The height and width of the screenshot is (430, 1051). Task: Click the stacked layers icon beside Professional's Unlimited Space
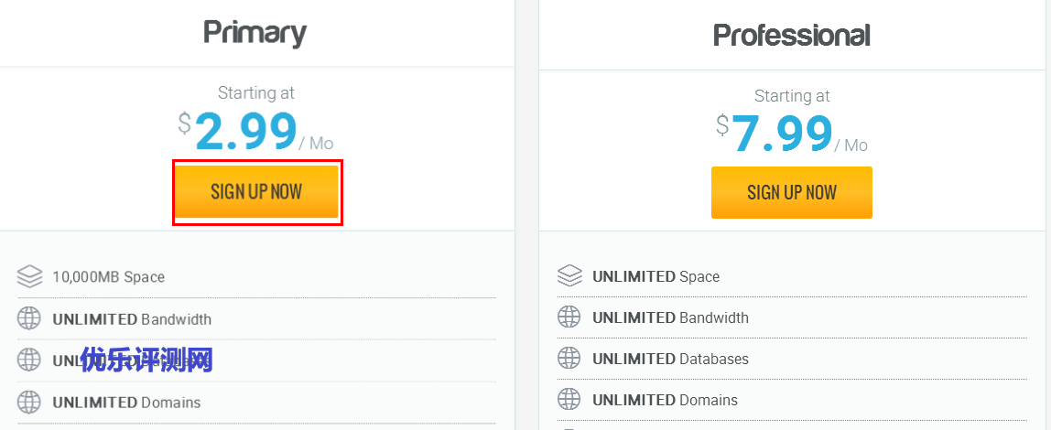pos(569,275)
